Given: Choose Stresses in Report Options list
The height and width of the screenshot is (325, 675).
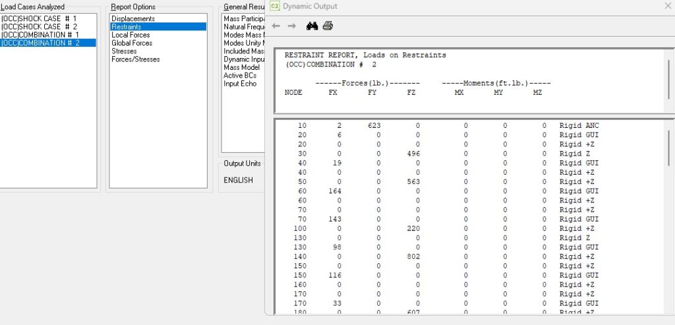Looking at the screenshot, I should (125, 51).
